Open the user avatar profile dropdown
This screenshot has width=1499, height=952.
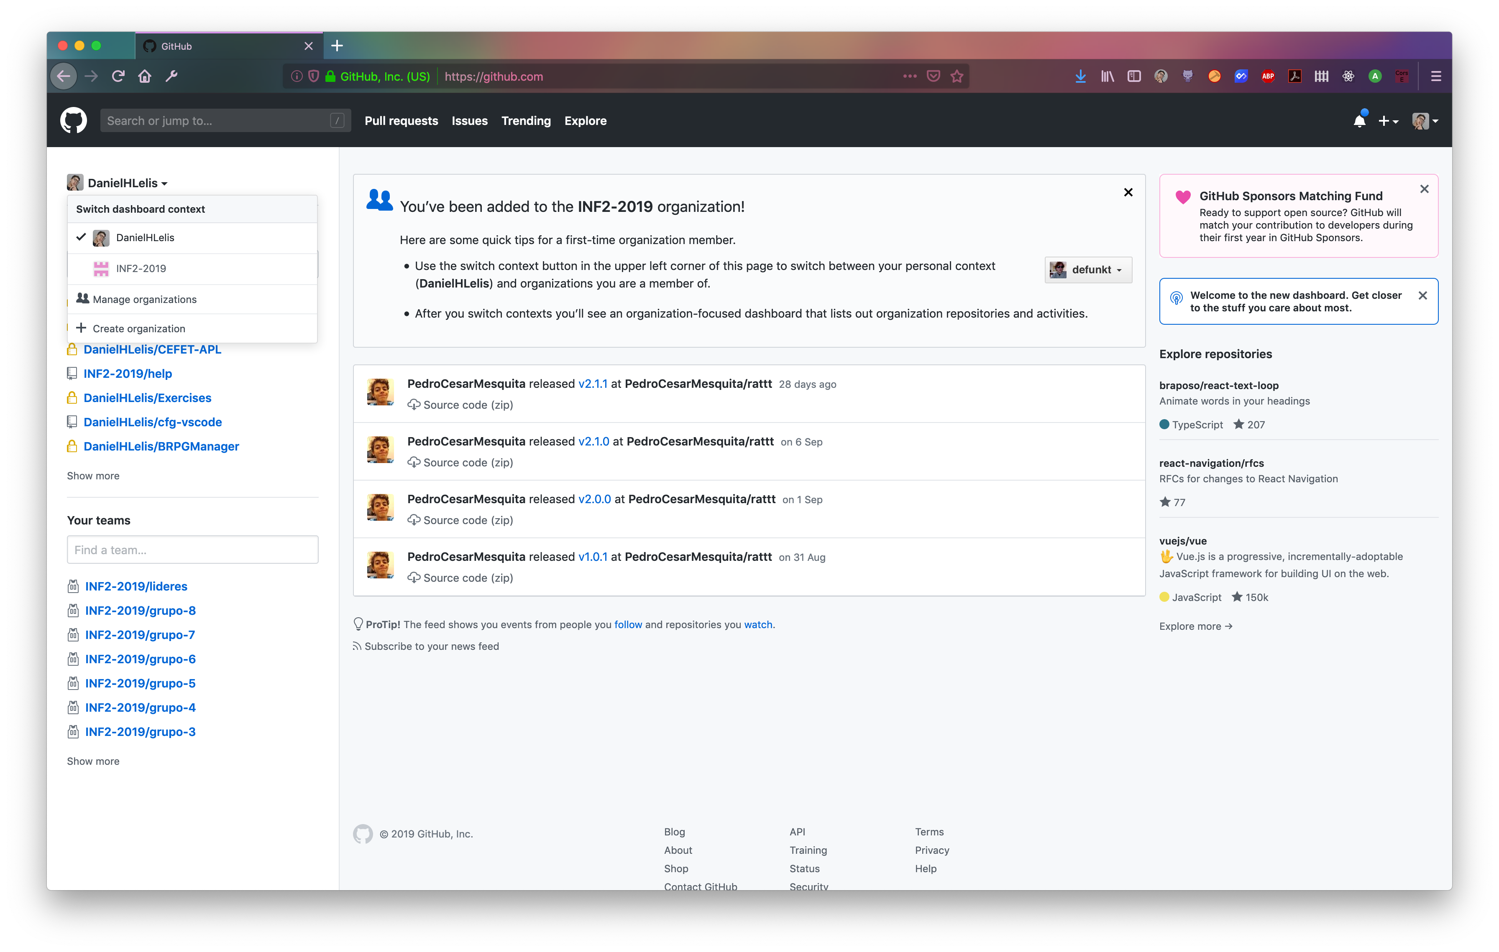point(1425,121)
